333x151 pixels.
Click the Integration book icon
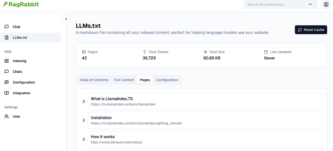7,93
